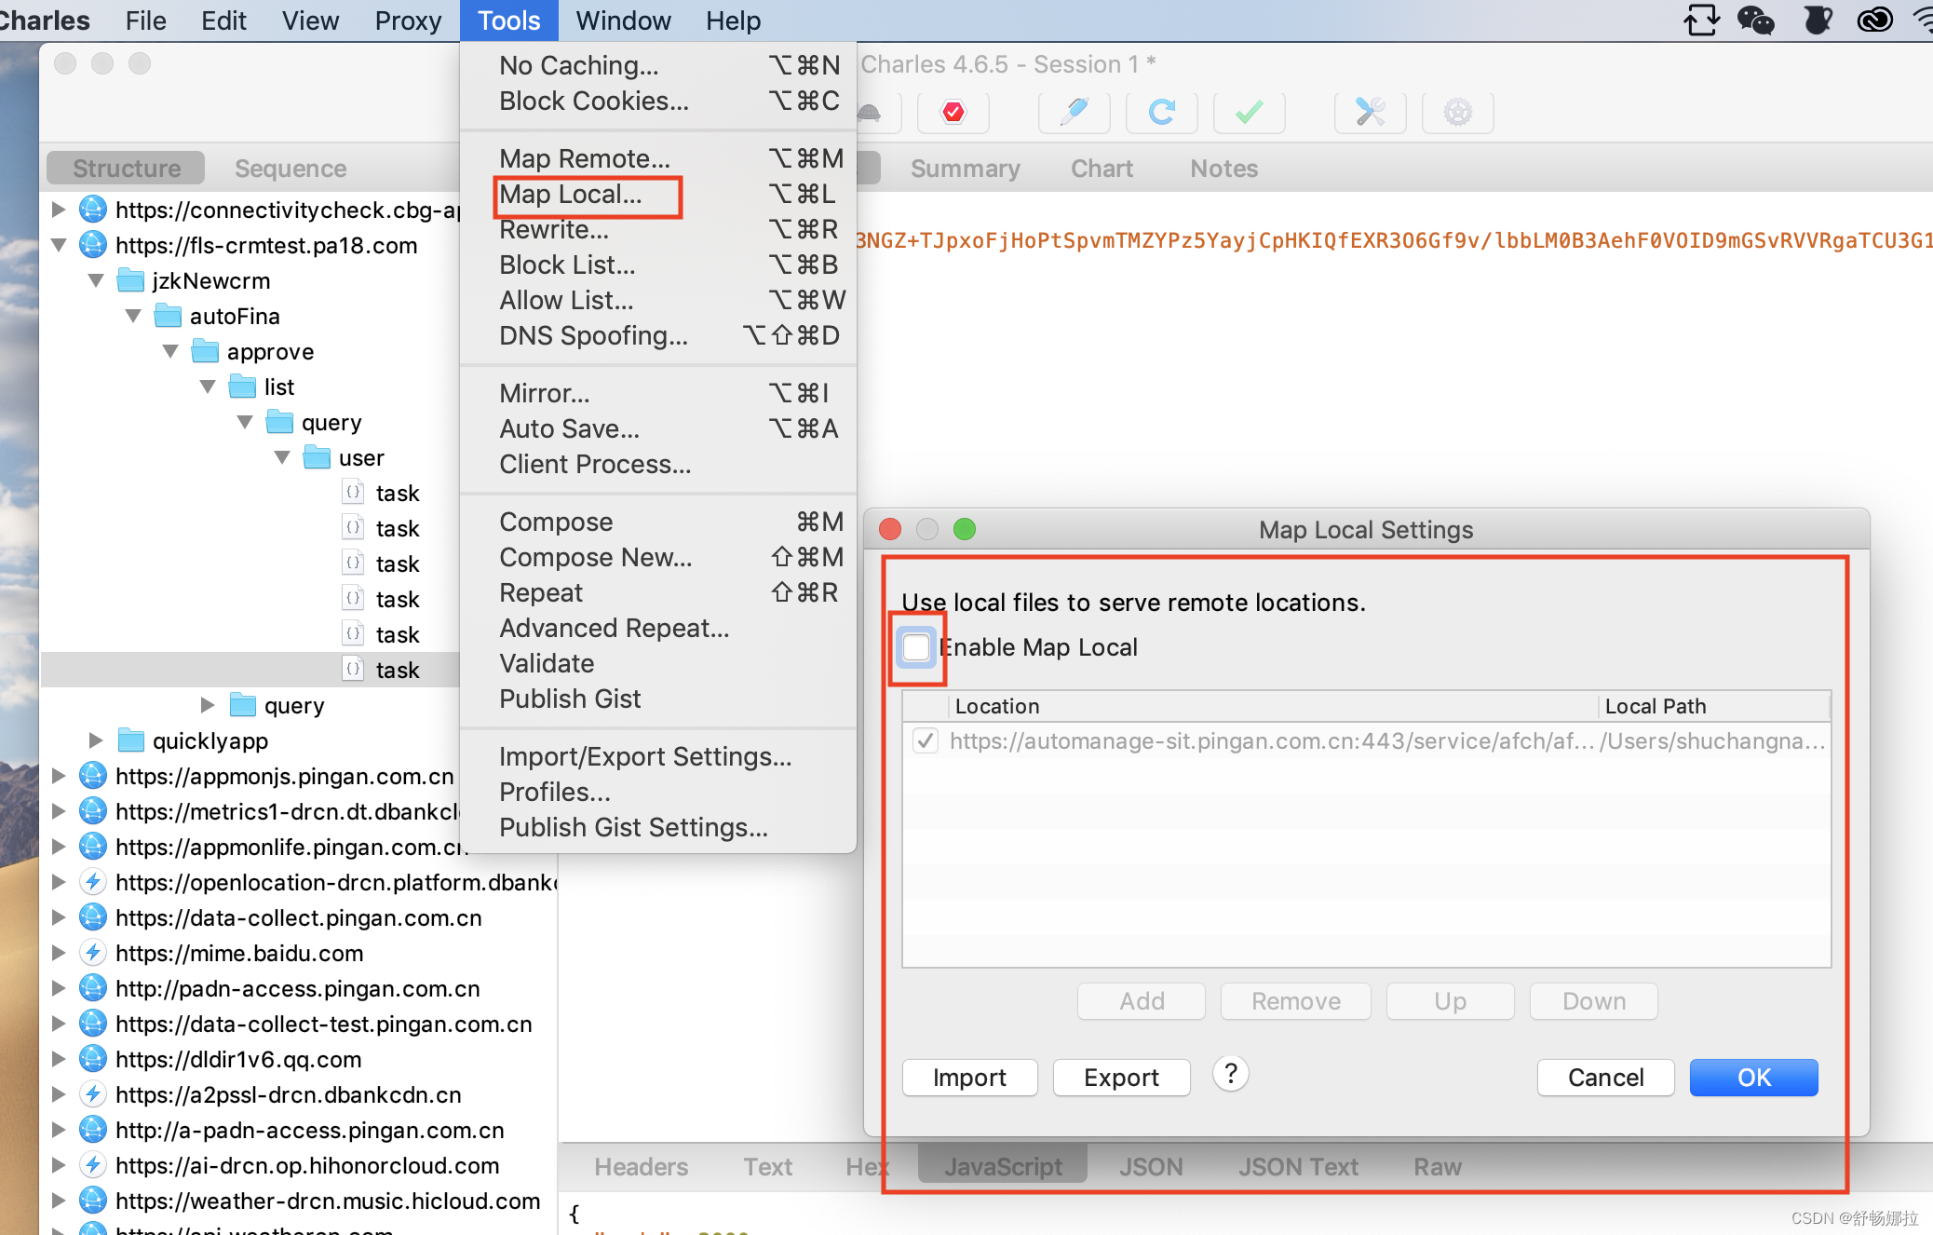Collapse the jzkNewcrm folder

96,280
